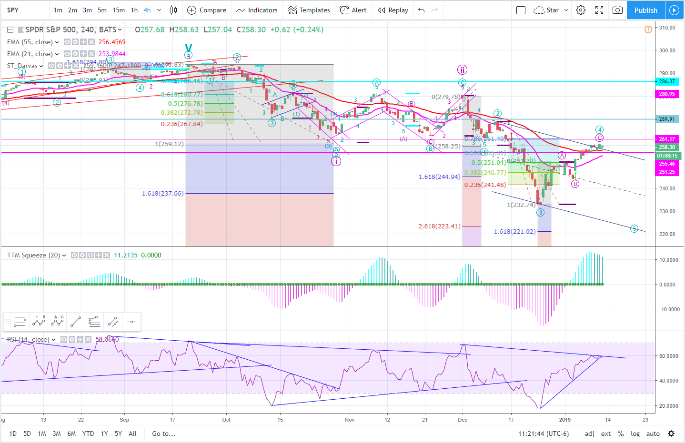685x443 pixels.
Task: Select the horizontal line tool
Action: 131,322
